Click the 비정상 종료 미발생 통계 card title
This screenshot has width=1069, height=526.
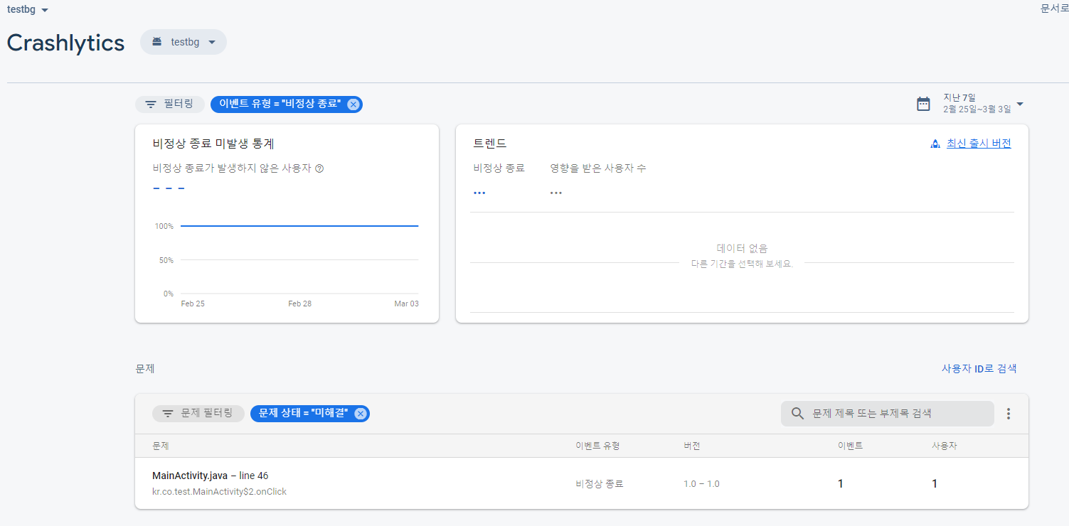(213, 144)
